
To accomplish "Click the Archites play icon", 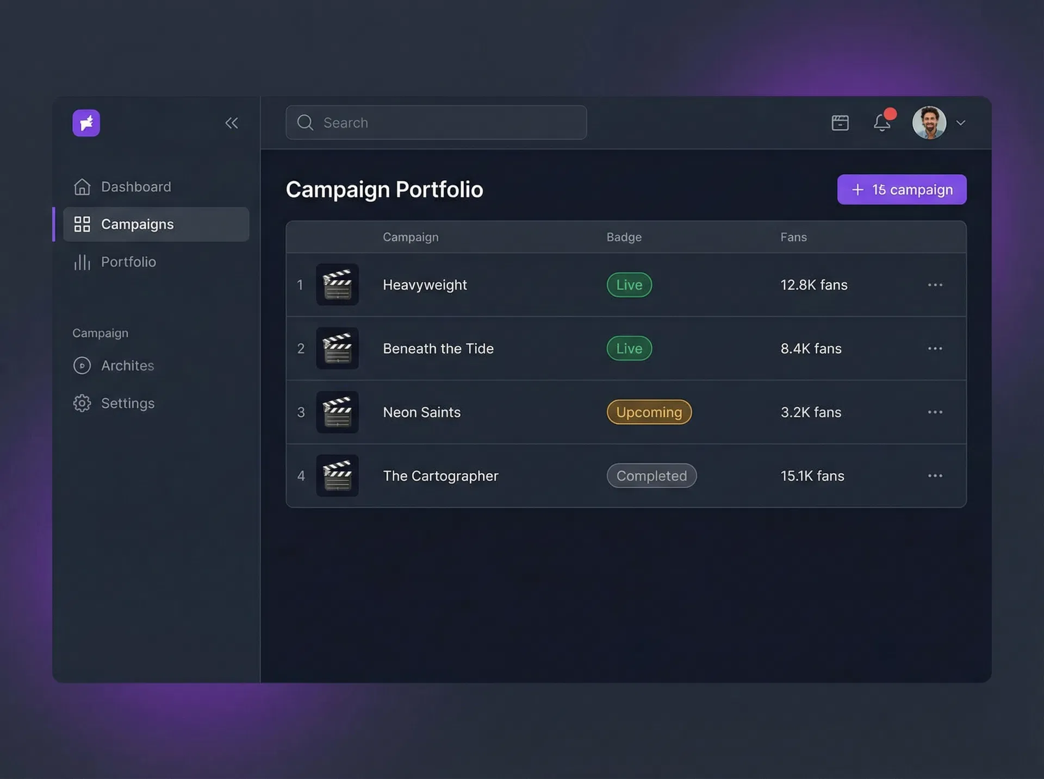I will 82,366.
